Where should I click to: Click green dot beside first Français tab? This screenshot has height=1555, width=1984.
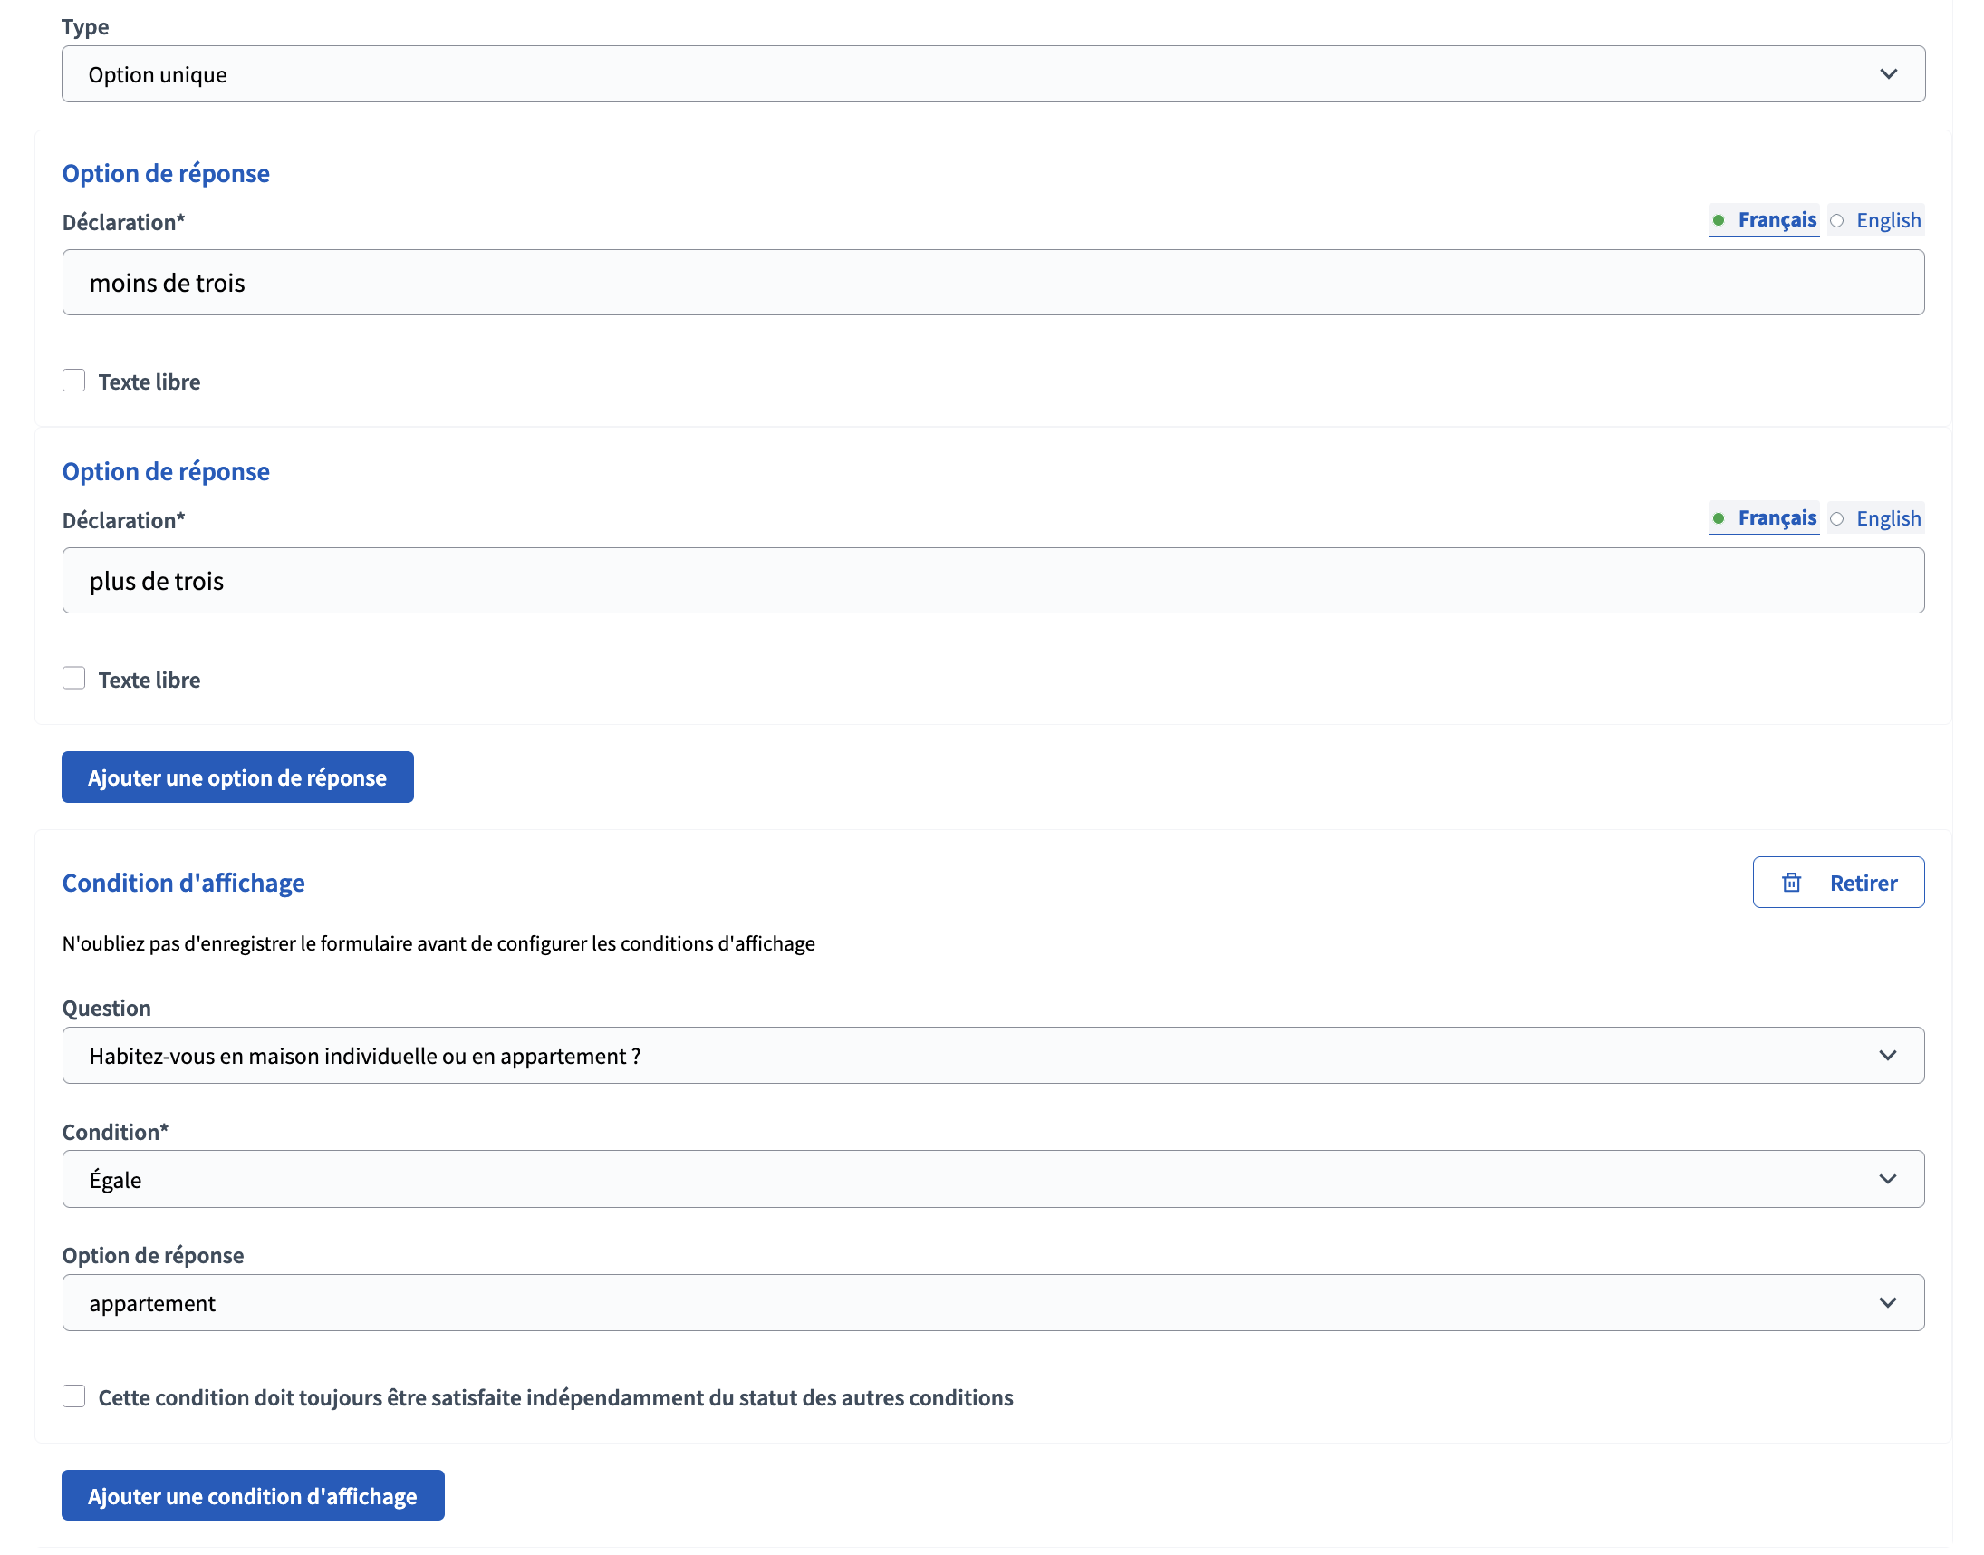click(x=1719, y=220)
